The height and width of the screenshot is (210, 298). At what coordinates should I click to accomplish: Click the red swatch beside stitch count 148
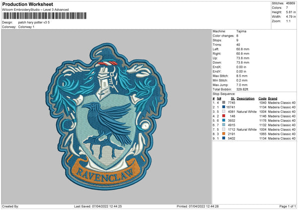point(223,116)
